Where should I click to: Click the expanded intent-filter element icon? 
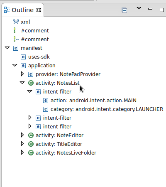pyautogui.click(x=38, y=92)
